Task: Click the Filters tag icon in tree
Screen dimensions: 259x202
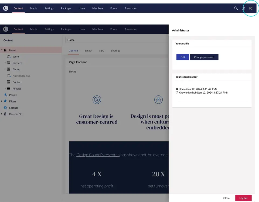Action: [5, 101]
